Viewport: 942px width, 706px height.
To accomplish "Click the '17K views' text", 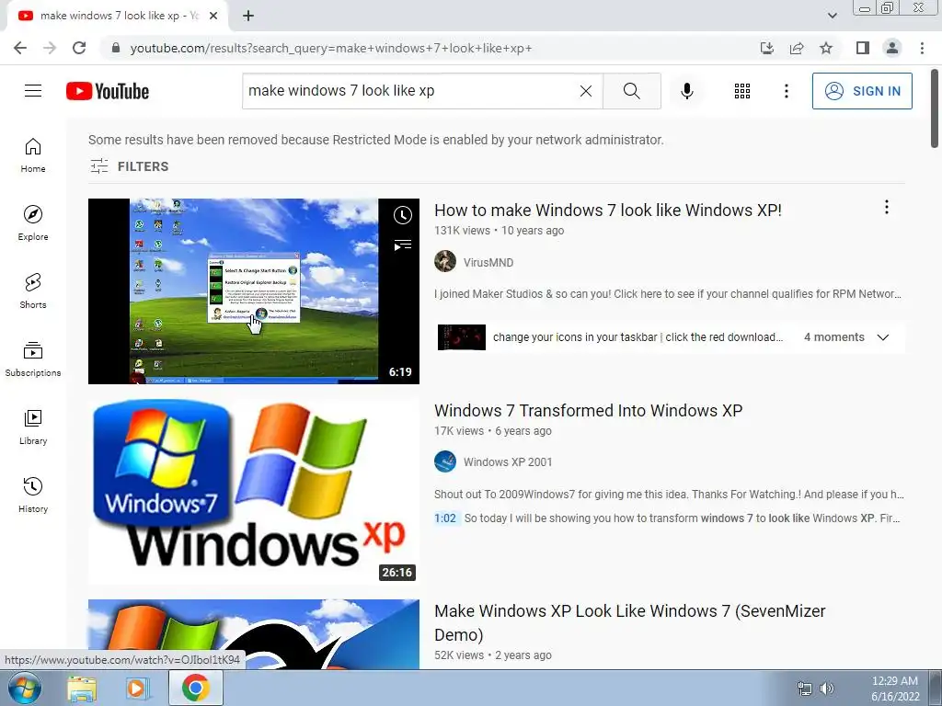I will click(459, 431).
